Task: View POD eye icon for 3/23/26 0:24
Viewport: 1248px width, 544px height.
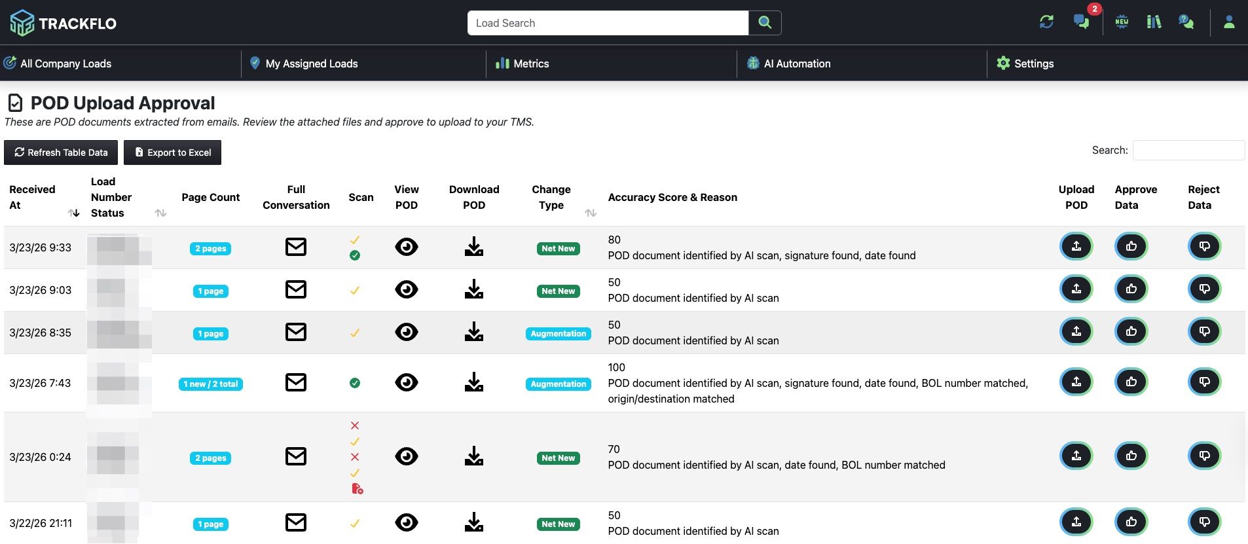Action: coord(407,456)
